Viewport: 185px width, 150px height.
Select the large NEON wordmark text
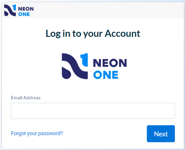110,63
